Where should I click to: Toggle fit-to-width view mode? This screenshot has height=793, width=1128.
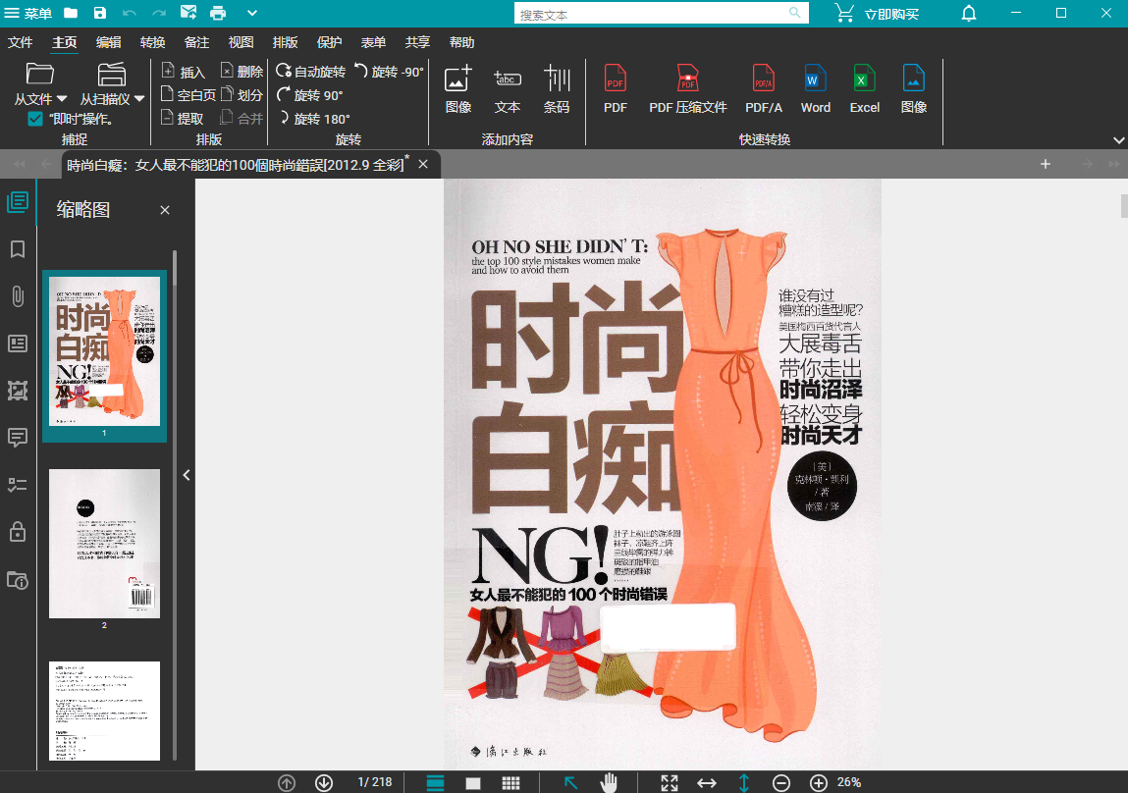point(706,782)
